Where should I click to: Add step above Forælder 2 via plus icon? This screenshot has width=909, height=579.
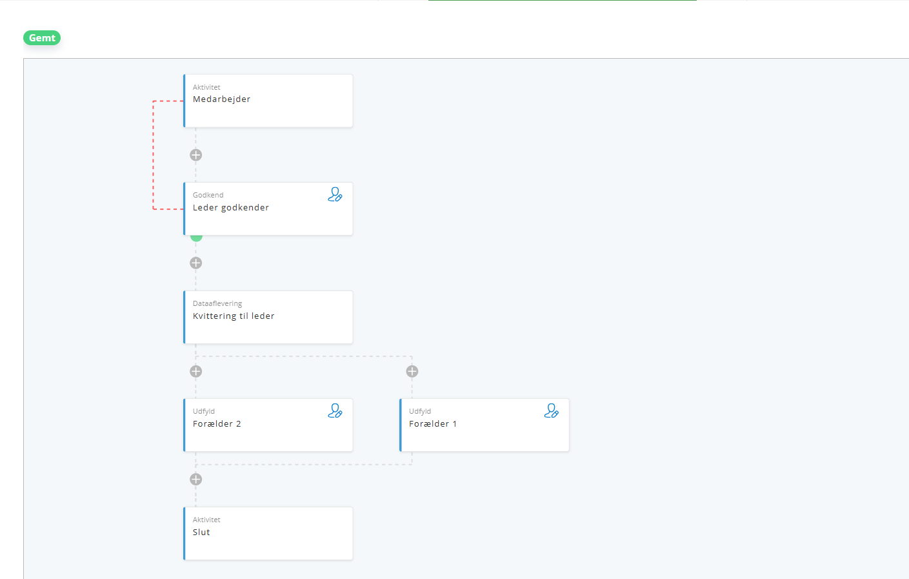click(x=196, y=371)
